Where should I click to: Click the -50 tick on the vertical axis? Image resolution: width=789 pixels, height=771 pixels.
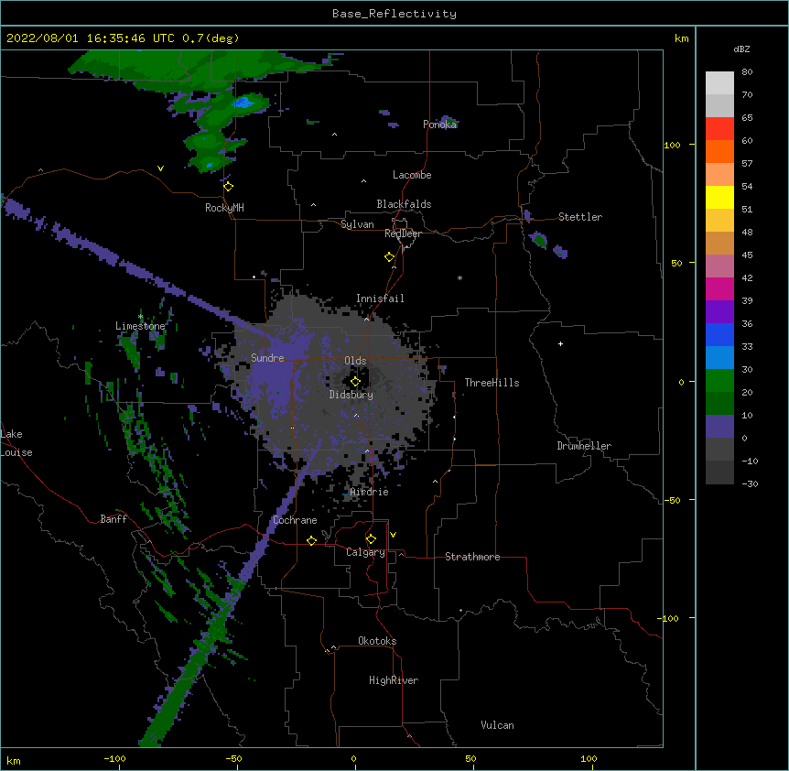(x=672, y=500)
